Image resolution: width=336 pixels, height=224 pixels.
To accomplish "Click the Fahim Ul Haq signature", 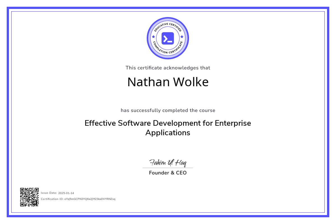I will pyautogui.click(x=168, y=163).
